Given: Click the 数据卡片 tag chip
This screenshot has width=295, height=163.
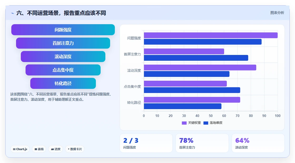Looking at the screenshot, I should click(75, 149).
